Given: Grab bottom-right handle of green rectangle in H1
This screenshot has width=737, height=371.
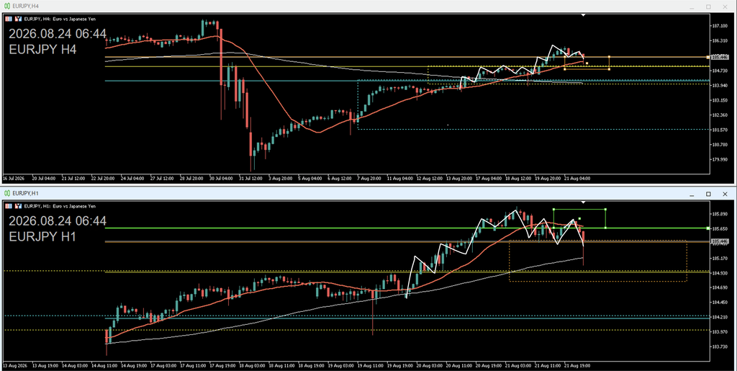Looking at the screenshot, I should (605, 228).
